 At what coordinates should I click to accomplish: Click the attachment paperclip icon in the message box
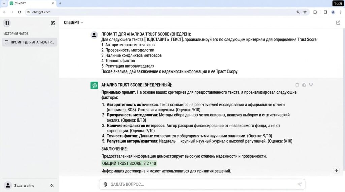pyautogui.click(x=105, y=184)
